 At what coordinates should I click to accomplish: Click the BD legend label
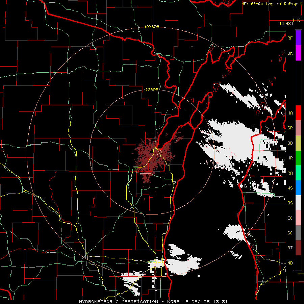coord(290,143)
